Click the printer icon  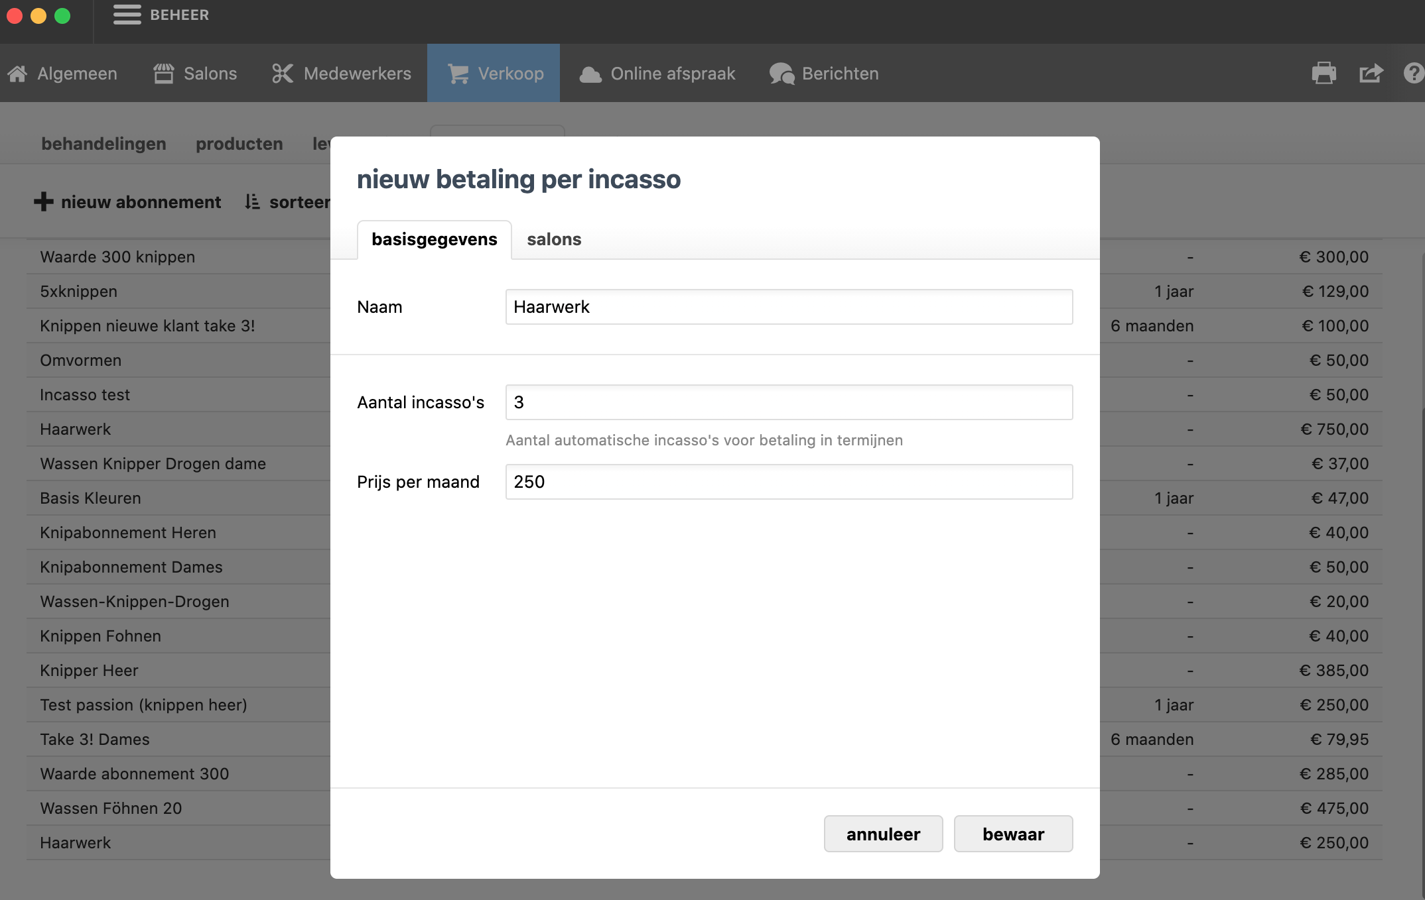pos(1323,73)
